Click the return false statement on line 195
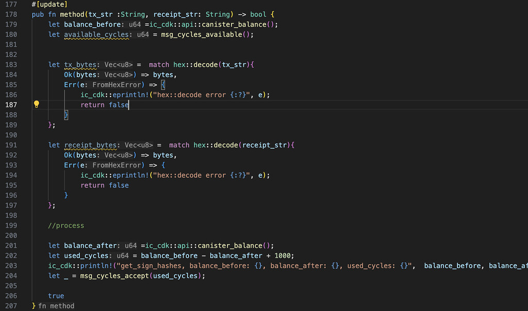Screen dimensions: 528x311 106,185
